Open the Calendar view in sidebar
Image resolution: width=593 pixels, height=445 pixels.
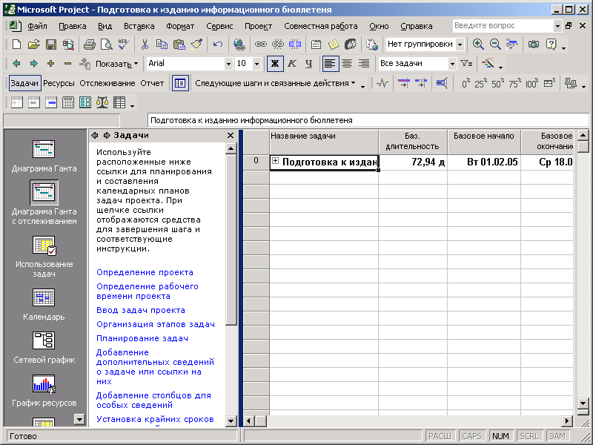44,305
